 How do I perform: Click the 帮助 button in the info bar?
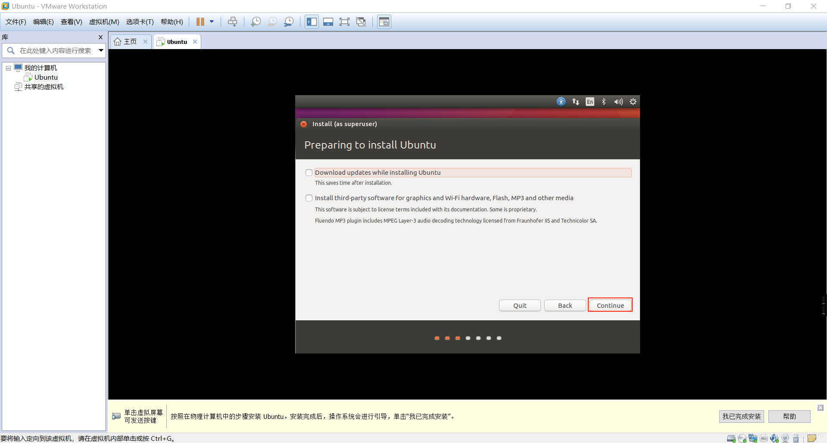click(790, 416)
